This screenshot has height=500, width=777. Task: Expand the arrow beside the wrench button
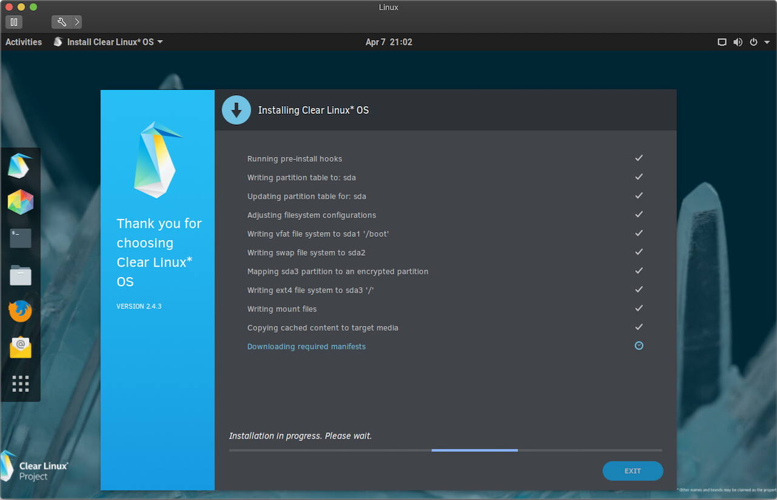pos(77,22)
